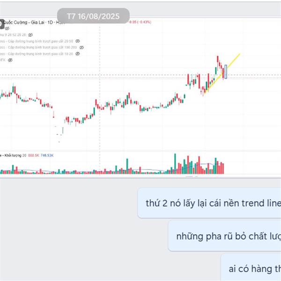Screen dimensions: 281x281
Task: Select the 1D interval label in the chart header
Action: point(50,22)
